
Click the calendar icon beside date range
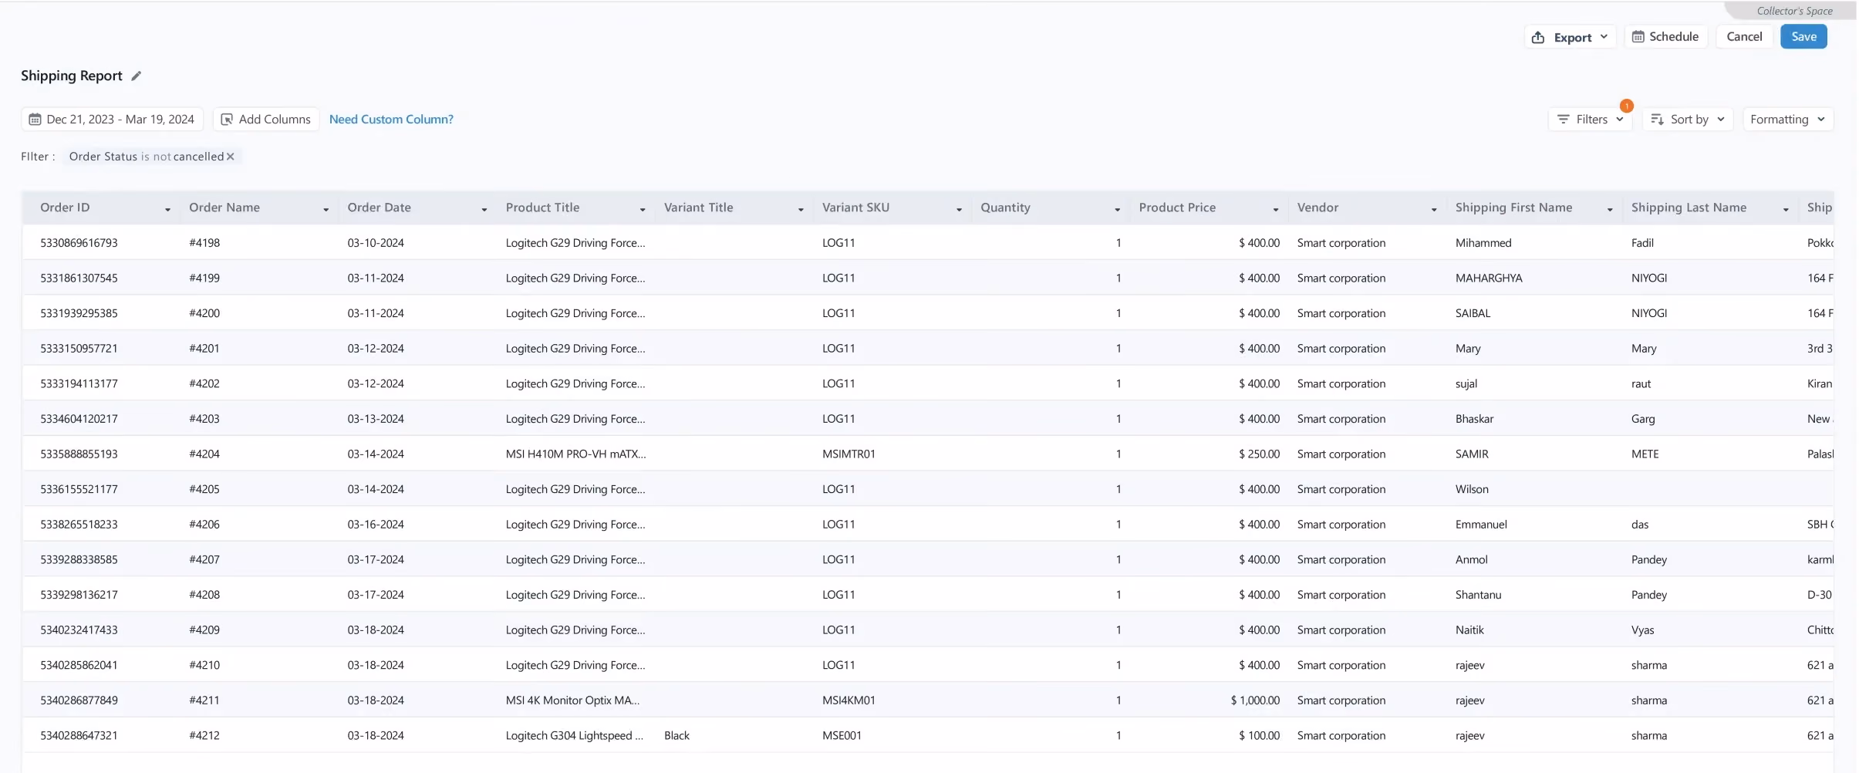click(x=35, y=120)
